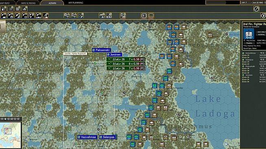Click the green airbase marker left of Joroinen label
The width and height of the screenshot is (266, 149).
109,55
